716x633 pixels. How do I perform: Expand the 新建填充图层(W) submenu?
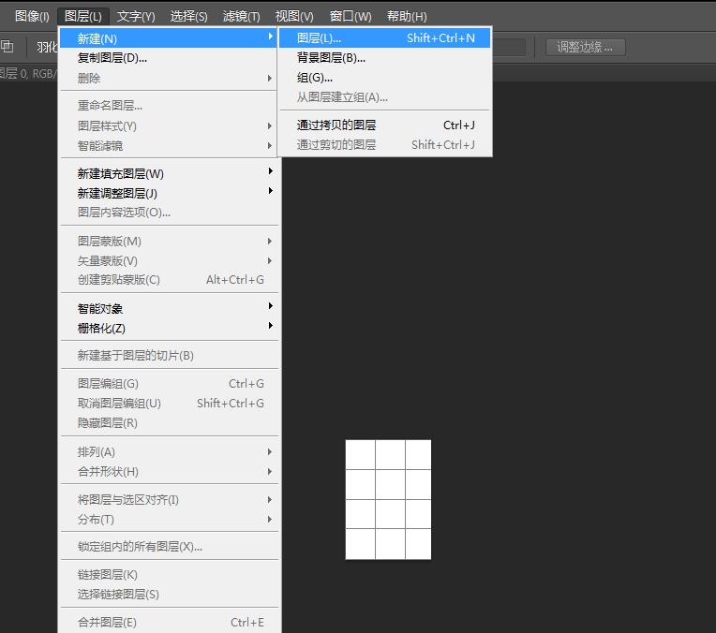(x=169, y=173)
